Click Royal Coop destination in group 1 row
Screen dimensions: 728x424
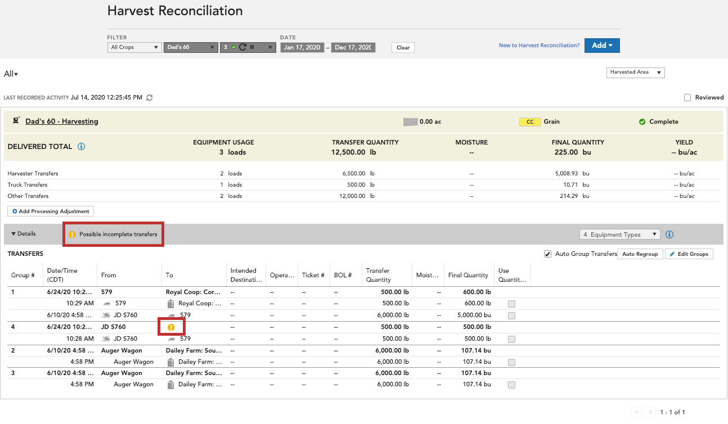pyautogui.click(x=194, y=292)
